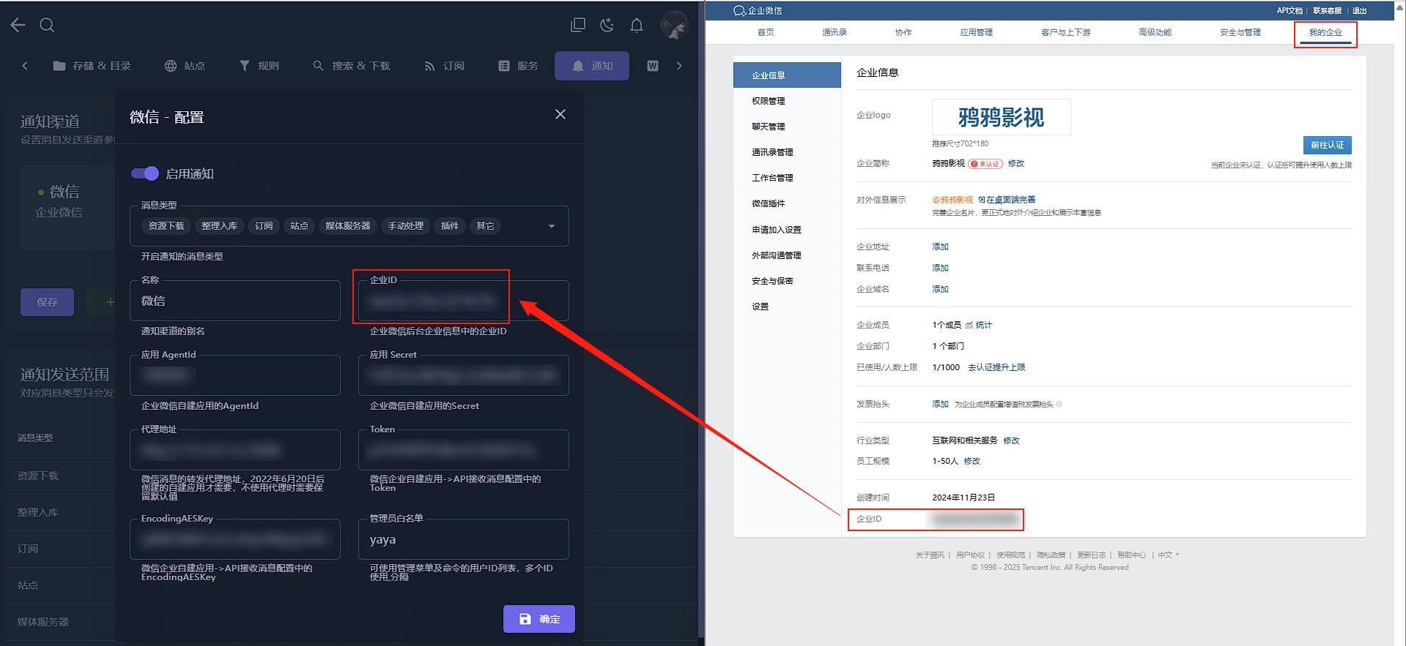1406x646 pixels.
Task: Open 协作 menu in WeCom admin
Action: click(903, 32)
